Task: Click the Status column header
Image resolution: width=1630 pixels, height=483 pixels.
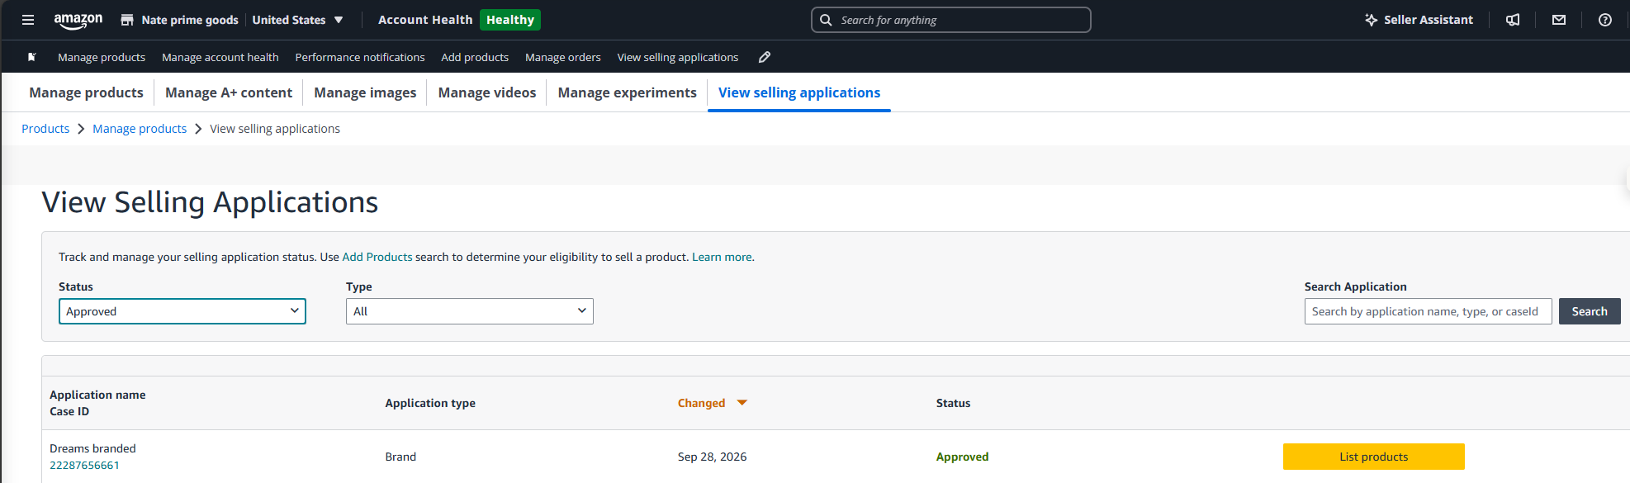Action: click(x=953, y=403)
